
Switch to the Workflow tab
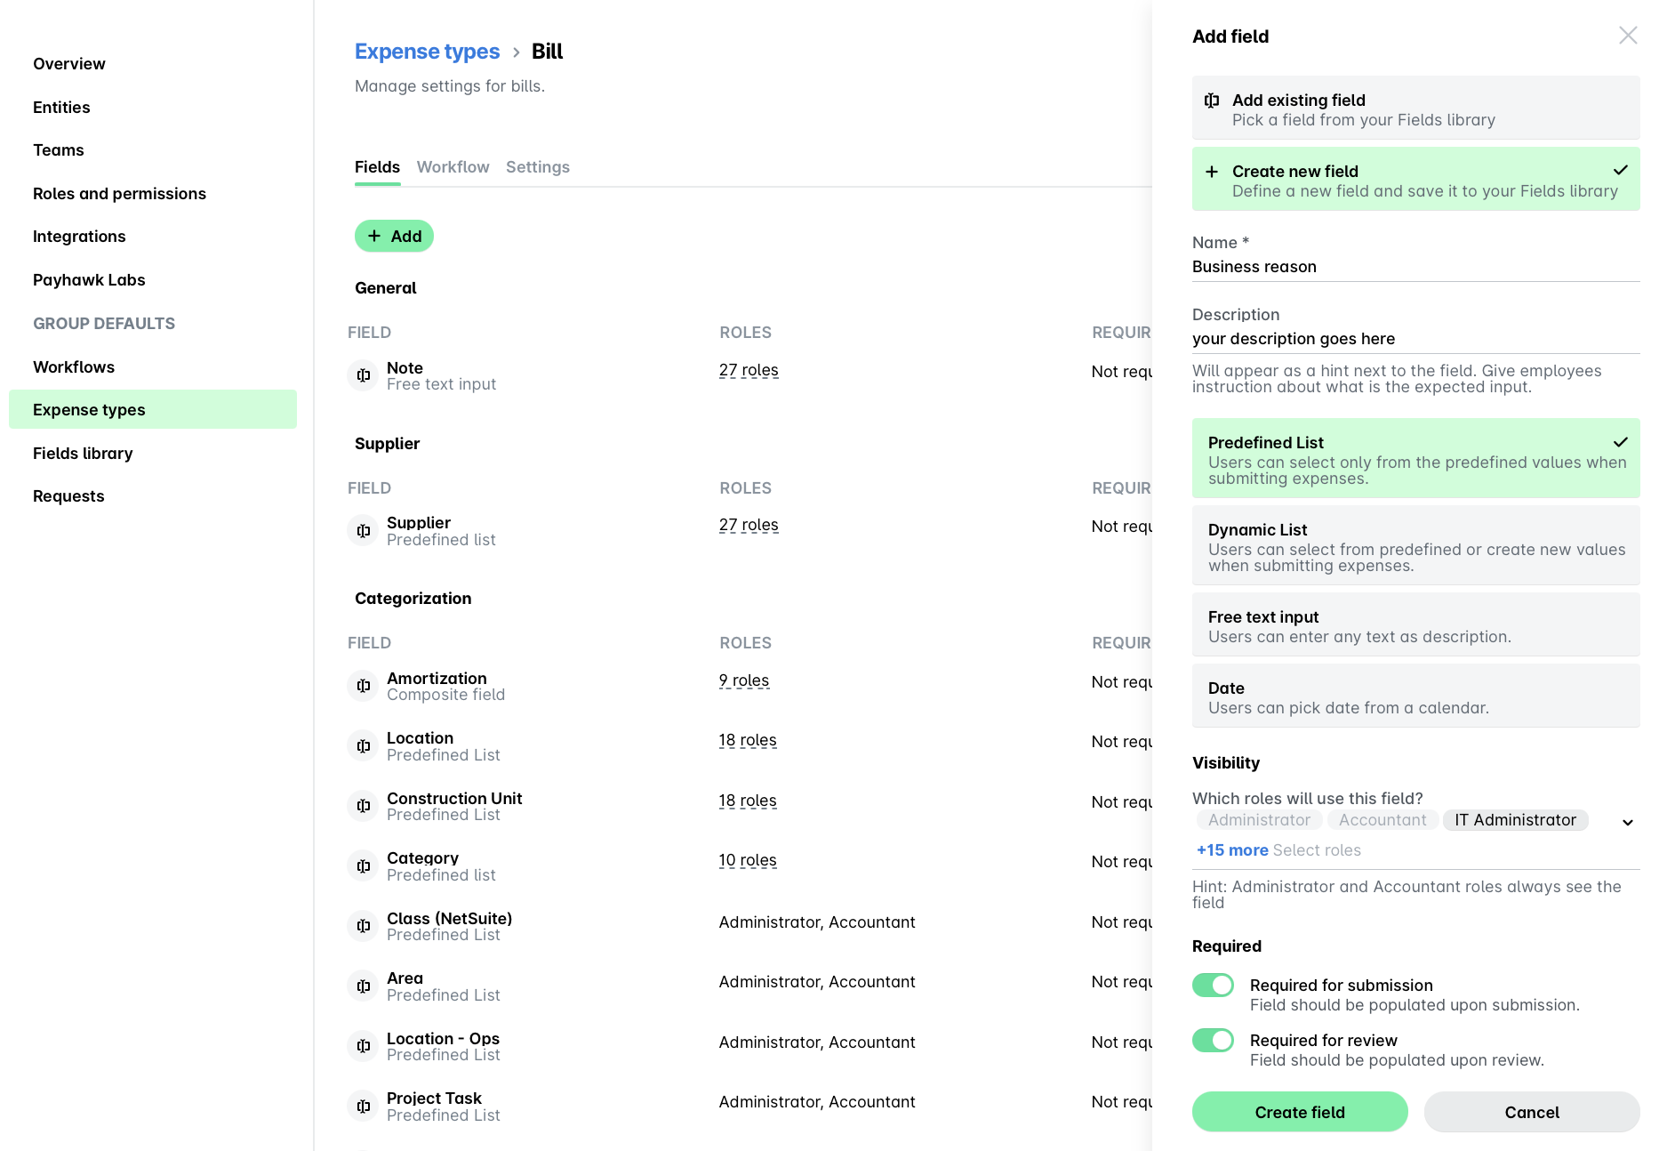click(453, 167)
